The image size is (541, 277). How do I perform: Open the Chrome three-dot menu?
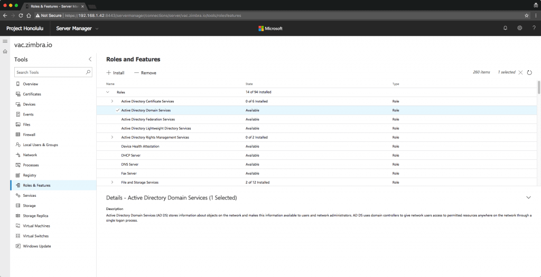click(x=536, y=15)
